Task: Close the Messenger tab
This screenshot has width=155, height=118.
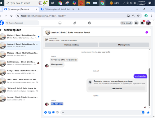Action: pyautogui.click(x=36, y=9)
